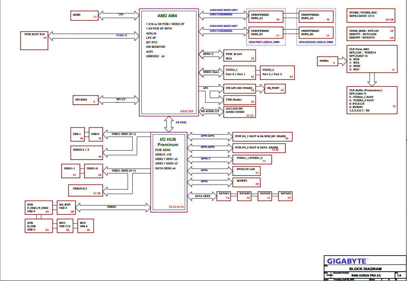Click the GIGABYTE logo in title block
This screenshot has width=407, height=281.
pyautogui.click(x=347, y=261)
